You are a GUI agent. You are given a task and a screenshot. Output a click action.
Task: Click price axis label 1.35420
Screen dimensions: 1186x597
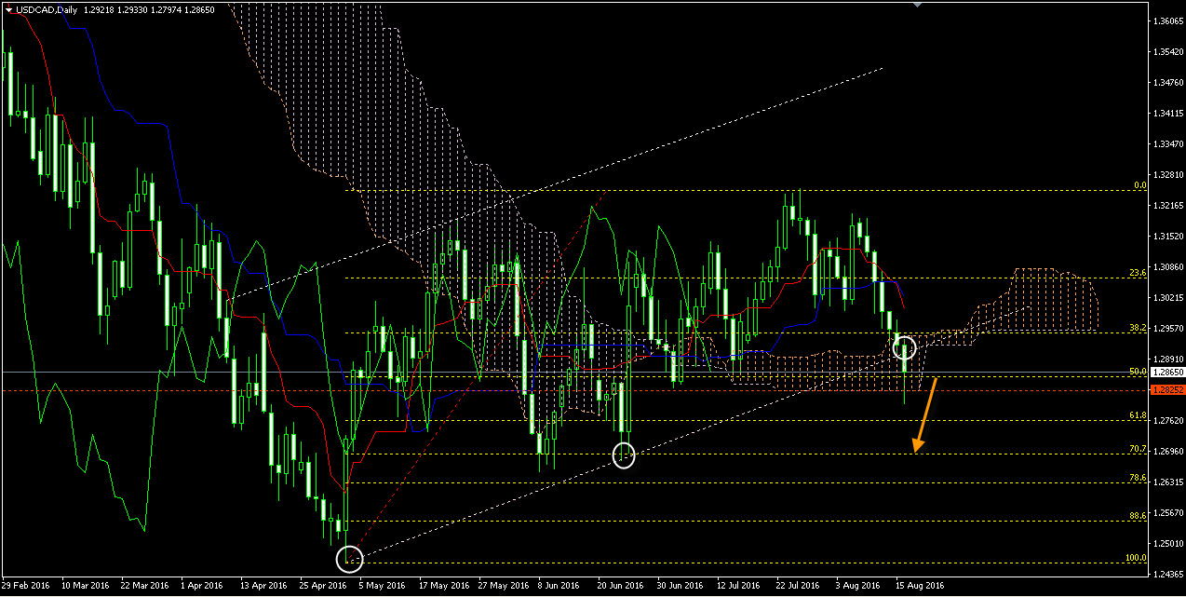pos(1167,51)
